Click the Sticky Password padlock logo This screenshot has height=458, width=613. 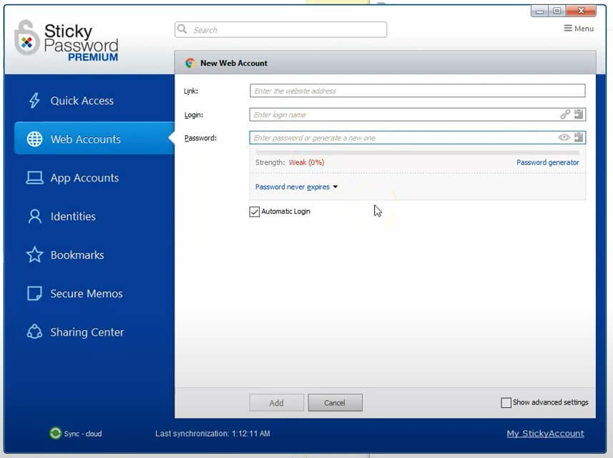[x=26, y=38]
